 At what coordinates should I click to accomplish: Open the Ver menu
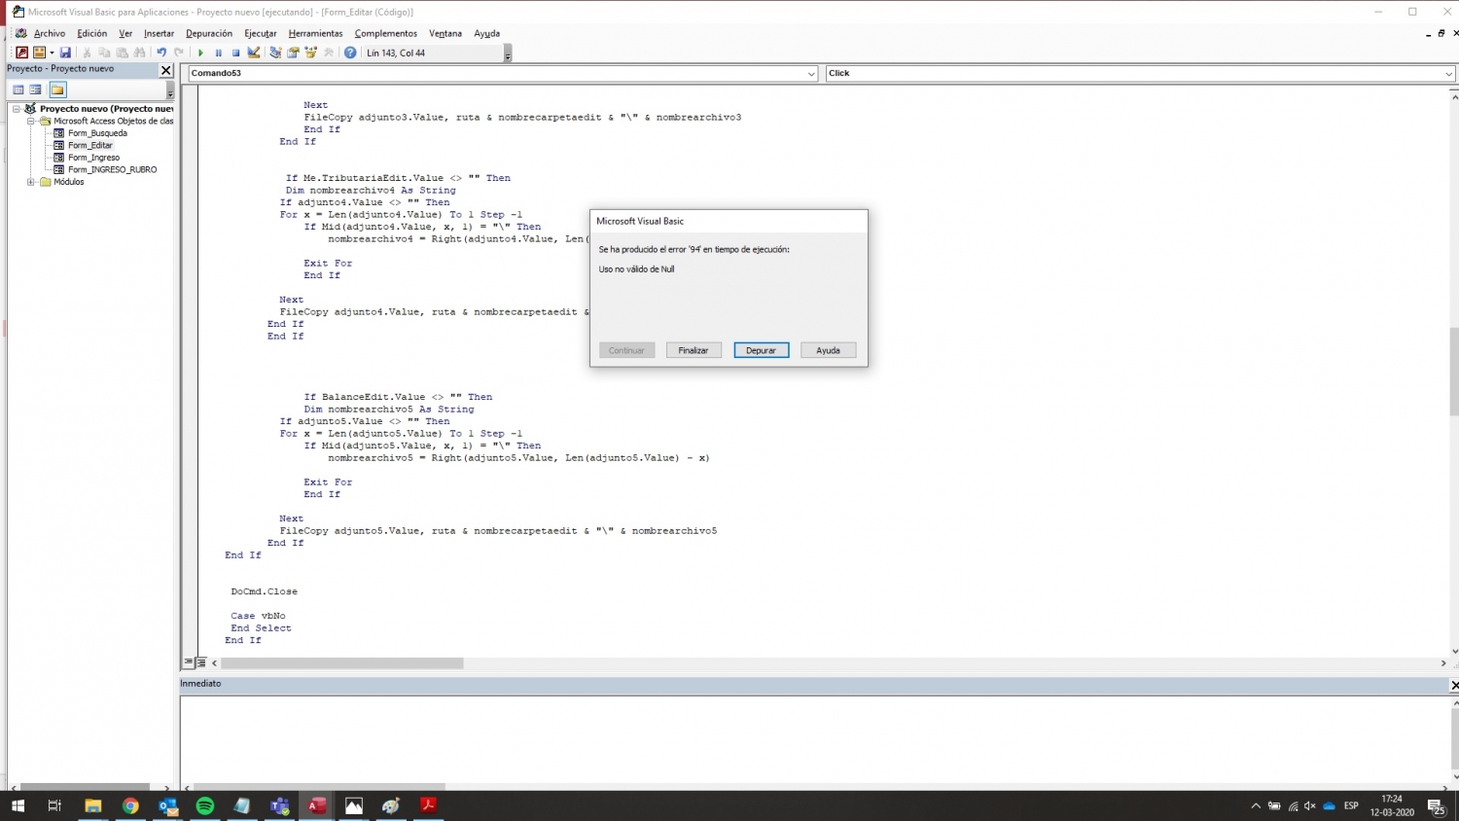point(125,33)
